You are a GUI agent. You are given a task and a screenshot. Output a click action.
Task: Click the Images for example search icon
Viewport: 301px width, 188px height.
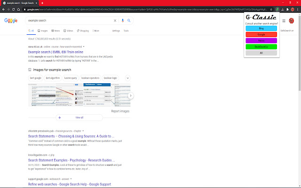pyautogui.click(x=30, y=70)
